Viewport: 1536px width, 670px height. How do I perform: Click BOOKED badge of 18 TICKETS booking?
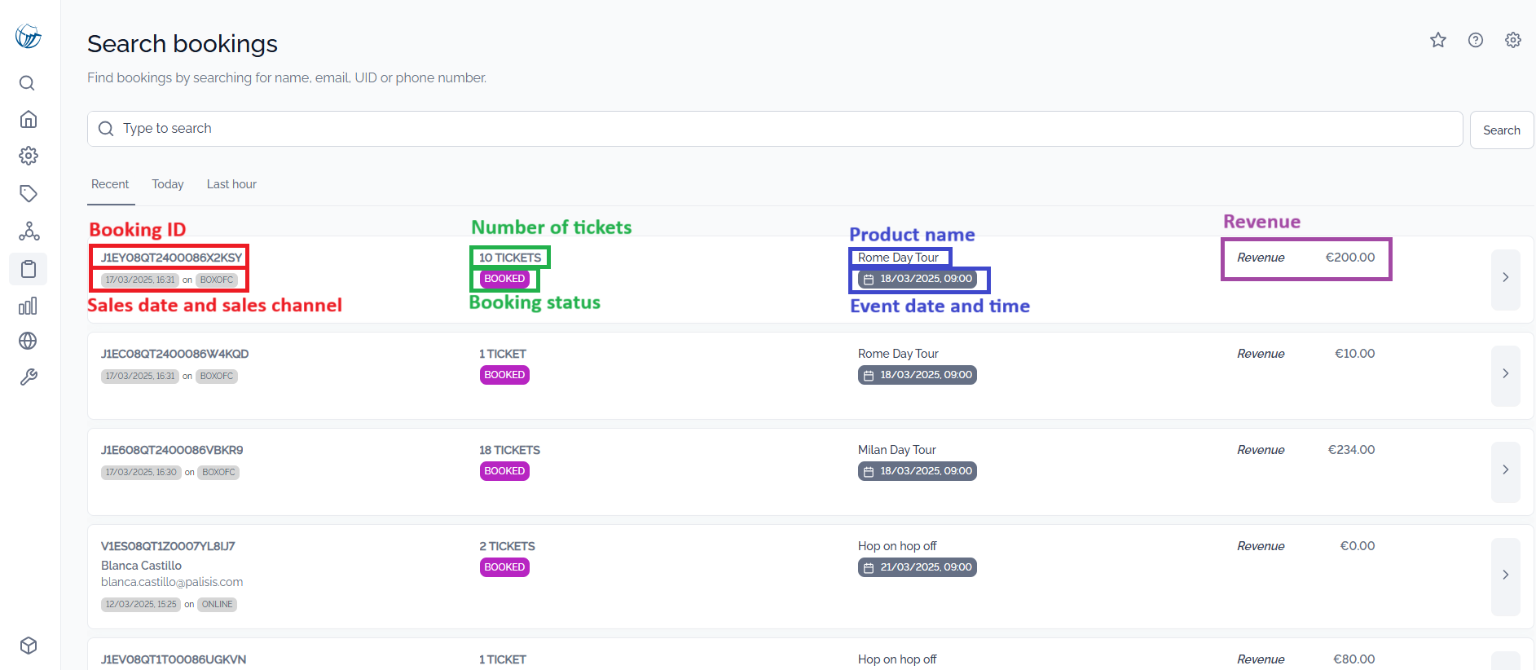tap(504, 471)
